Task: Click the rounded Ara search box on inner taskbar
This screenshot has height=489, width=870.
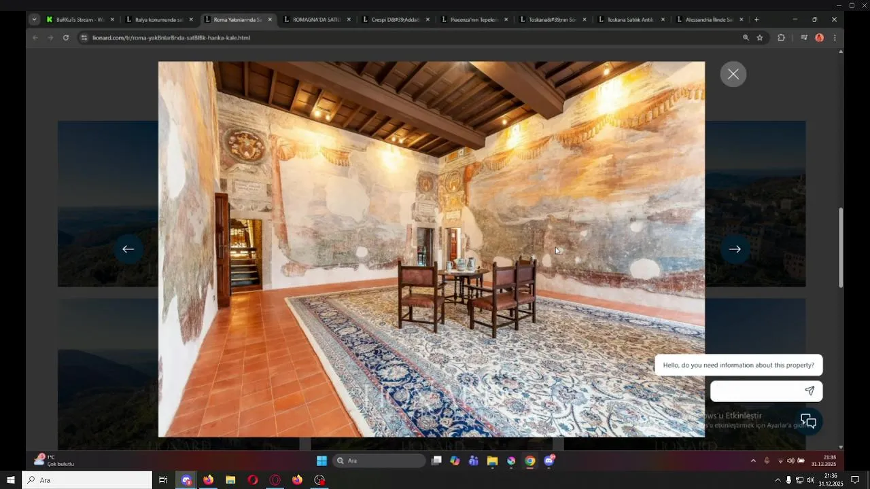Action: [x=379, y=460]
